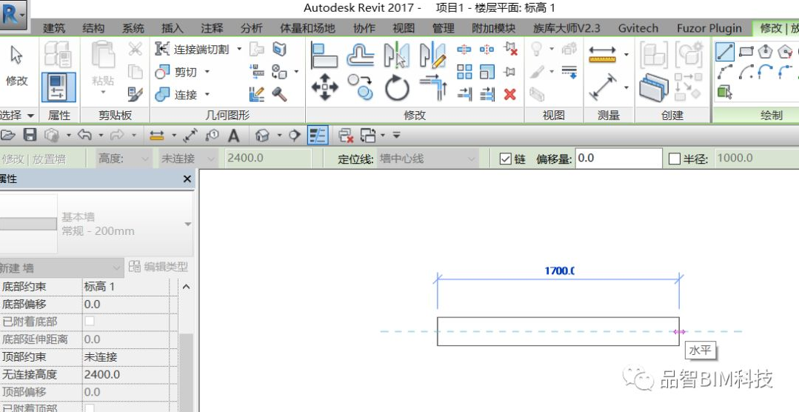The image size is (799, 412).
Task: Open the Measure Between Two References dropdown arrow
Action: tap(626, 54)
